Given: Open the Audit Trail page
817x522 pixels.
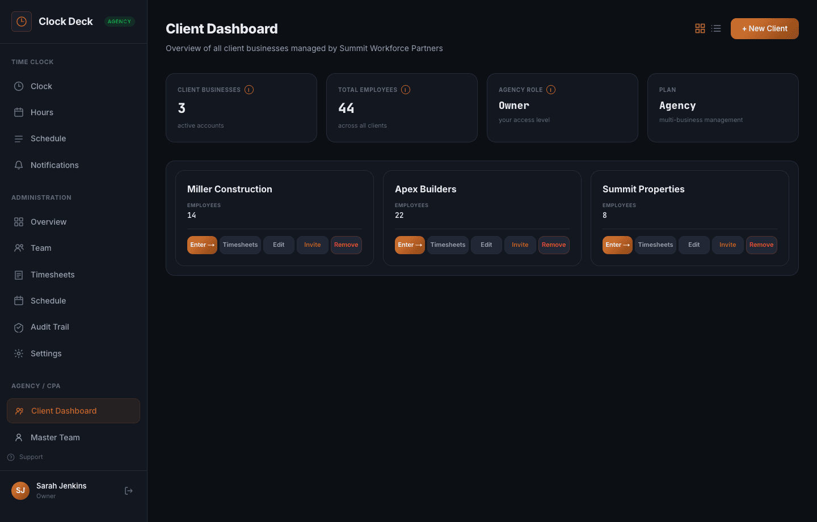Looking at the screenshot, I should coord(73,327).
